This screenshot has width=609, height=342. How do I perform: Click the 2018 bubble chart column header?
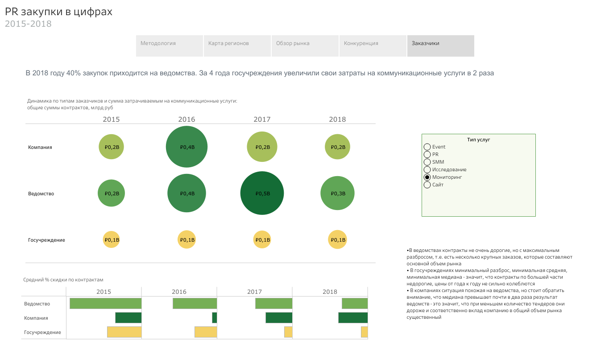pos(337,119)
